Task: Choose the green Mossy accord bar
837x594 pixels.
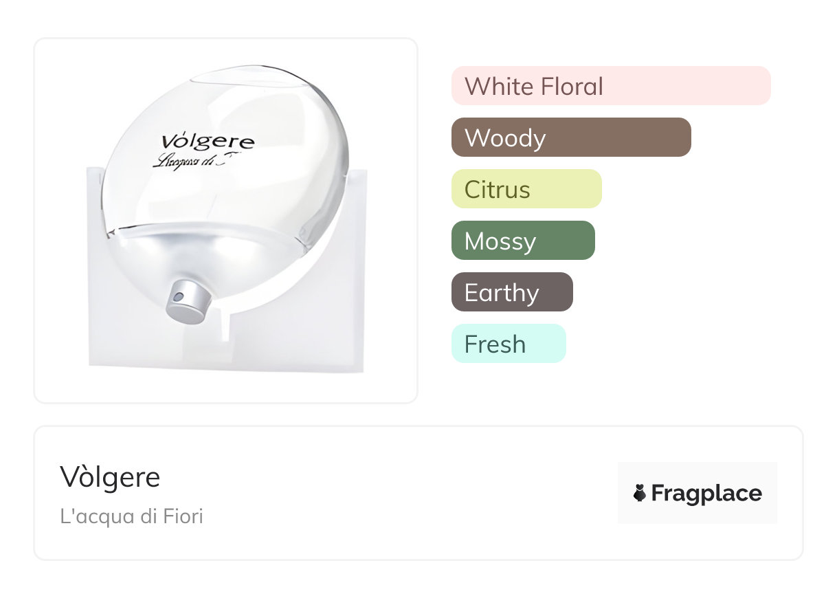Action: tap(522, 241)
